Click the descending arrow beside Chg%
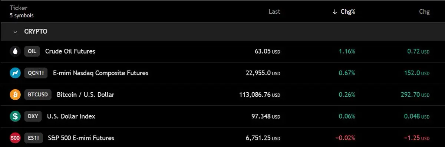 click(x=335, y=12)
